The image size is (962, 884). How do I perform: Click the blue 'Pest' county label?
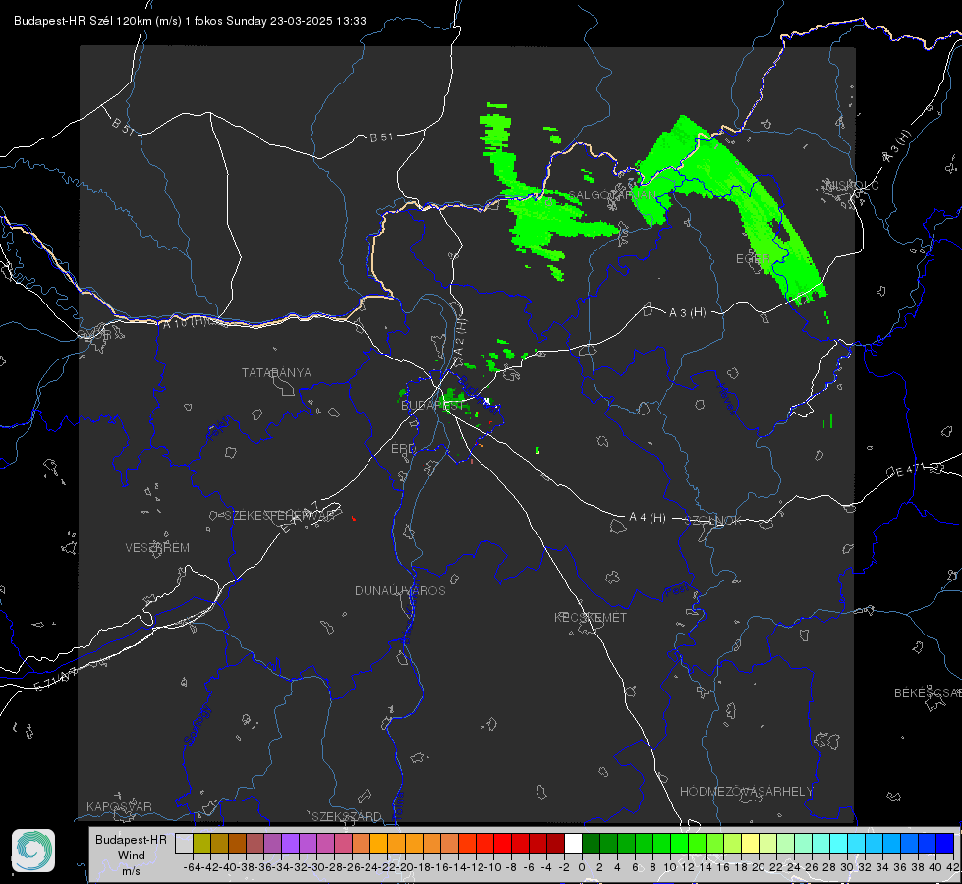click(x=677, y=590)
